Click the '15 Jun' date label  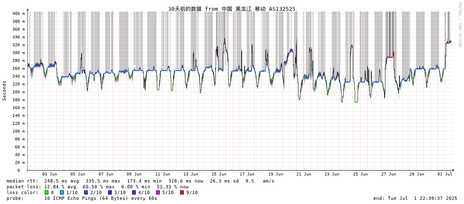(219, 174)
